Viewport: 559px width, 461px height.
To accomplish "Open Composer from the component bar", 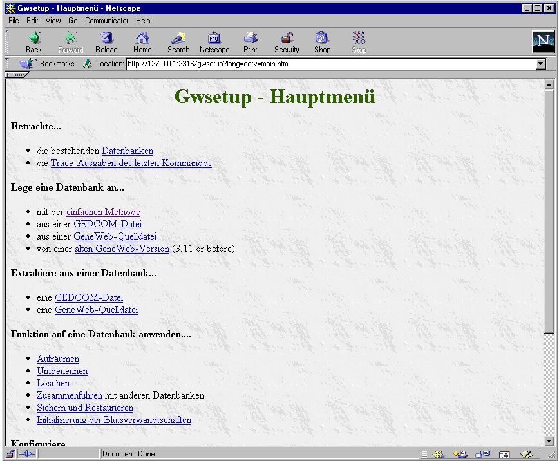I will click(526, 454).
